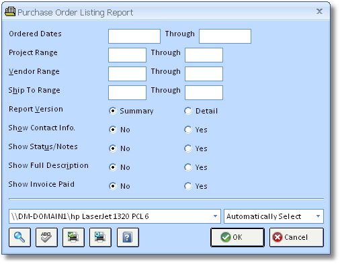The image size is (340, 264).
Task: Focus the Ship To Range start field
Action: pyautogui.click(x=127, y=93)
